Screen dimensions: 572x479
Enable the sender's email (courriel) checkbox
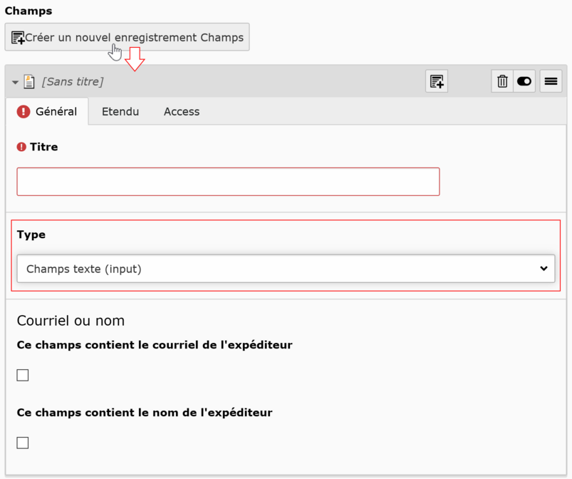(x=23, y=375)
